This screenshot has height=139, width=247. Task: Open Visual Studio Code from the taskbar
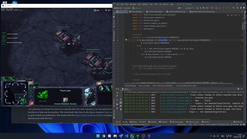[127, 136]
